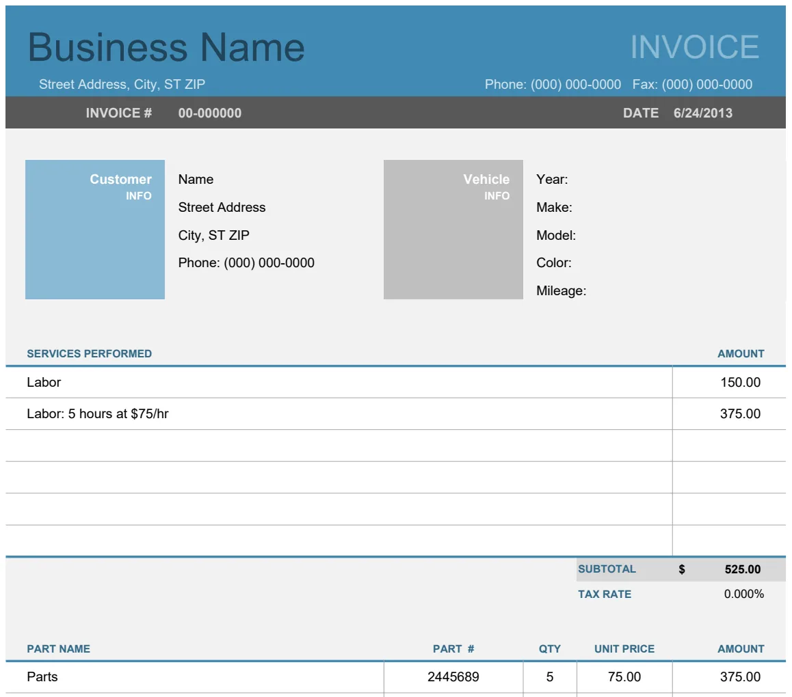
Task: Click the Vehicle INFO gray box
Action: [x=453, y=230]
